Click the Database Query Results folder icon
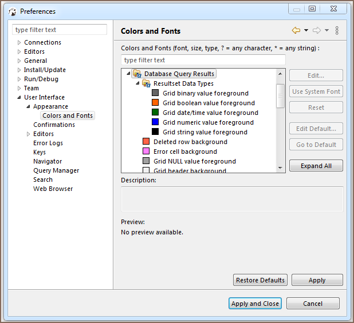Viewport: 354px width, 323px height. (x=137, y=74)
